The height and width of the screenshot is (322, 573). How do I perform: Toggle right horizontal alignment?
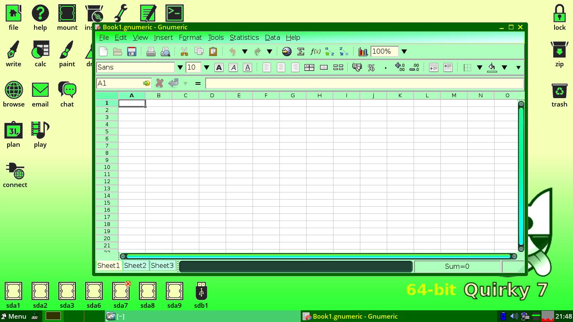pyautogui.click(x=295, y=68)
